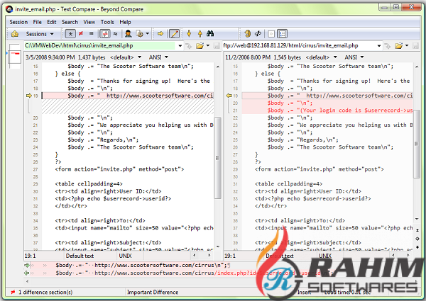Click left '<table cellpadding=4>' line
Viewport: 426px width, 301px height.
(89, 183)
